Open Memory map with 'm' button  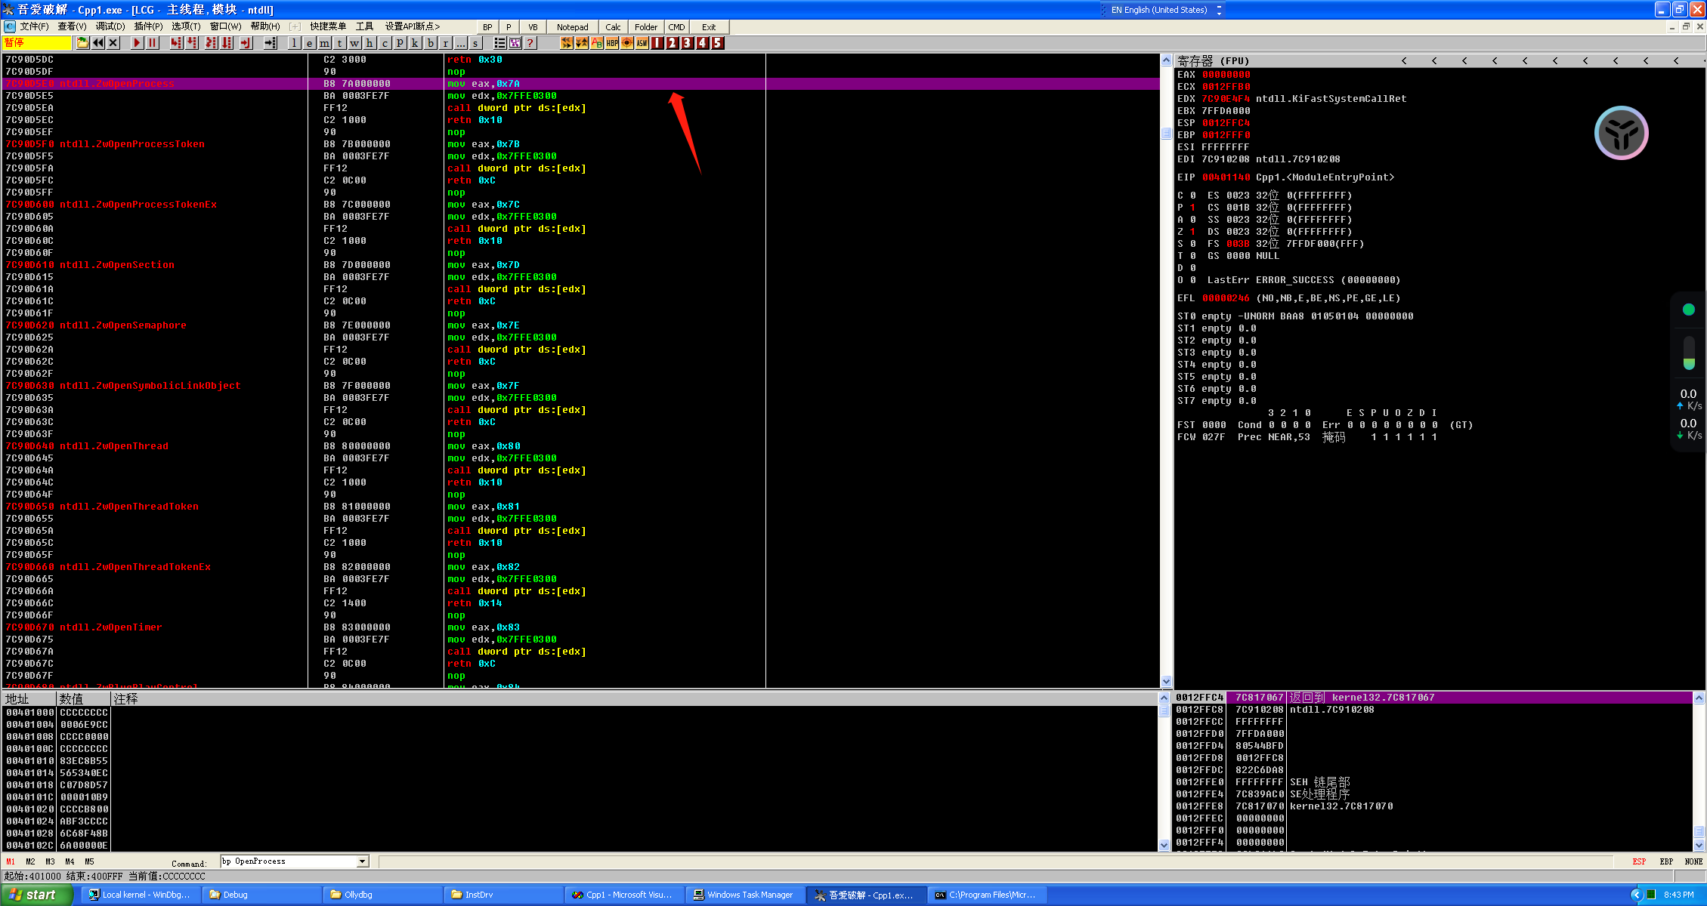[x=324, y=43]
